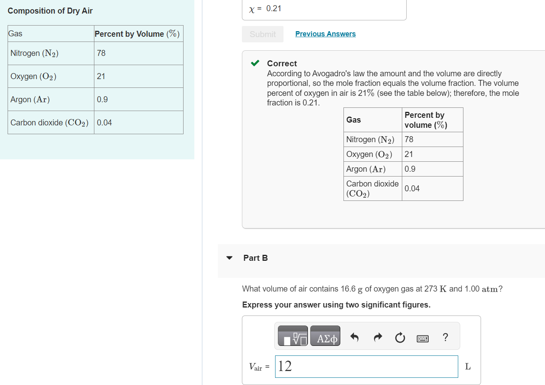Open the ΑΣΦ Greek symbols palette
The height and width of the screenshot is (385, 545).
[325, 335]
